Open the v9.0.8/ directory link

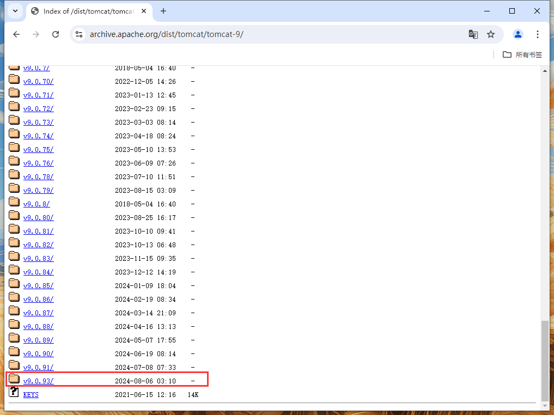point(36,204)
